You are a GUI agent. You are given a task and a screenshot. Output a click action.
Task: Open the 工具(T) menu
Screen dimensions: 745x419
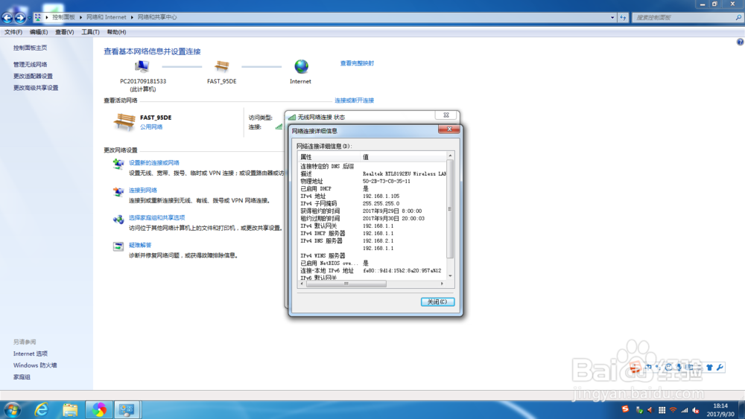90,32
